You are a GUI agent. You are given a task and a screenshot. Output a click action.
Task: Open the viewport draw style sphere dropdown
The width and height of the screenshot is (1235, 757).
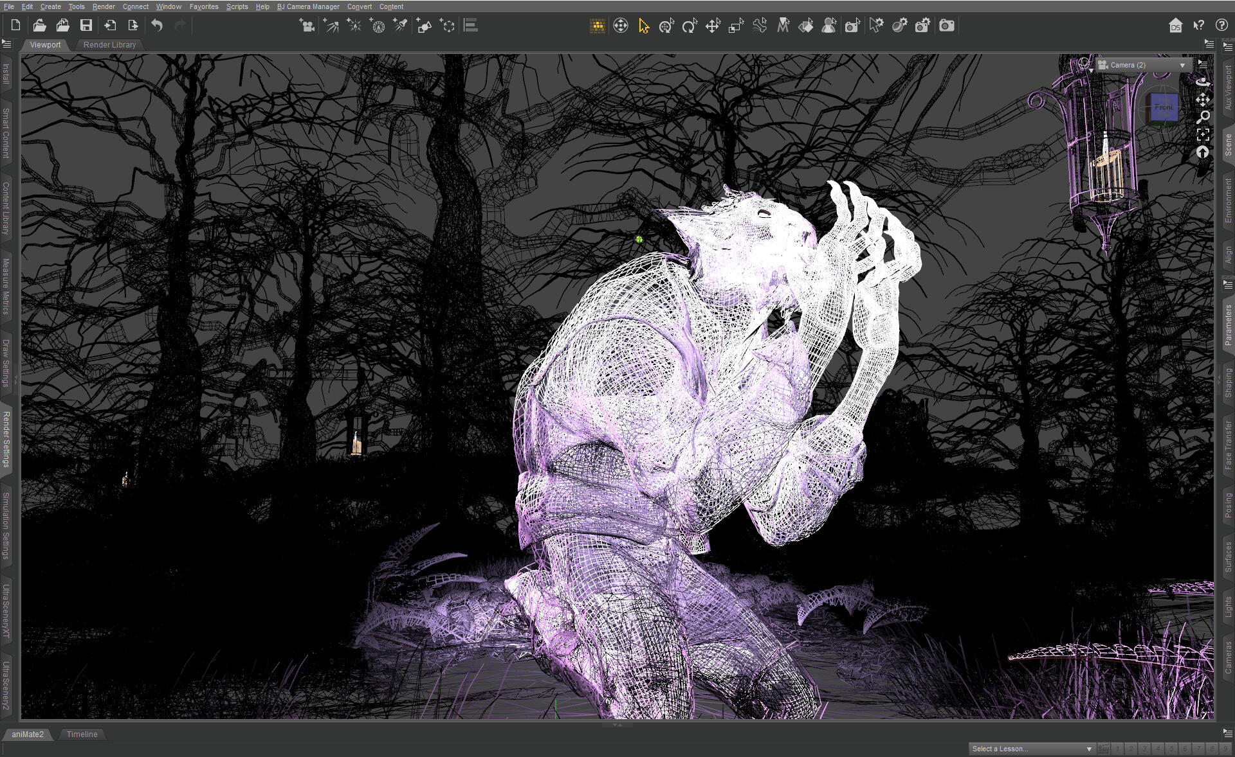1086,64
